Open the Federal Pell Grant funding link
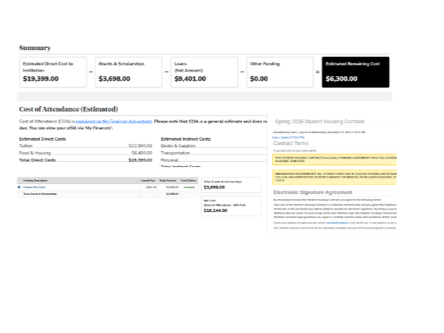 point(34,187)
